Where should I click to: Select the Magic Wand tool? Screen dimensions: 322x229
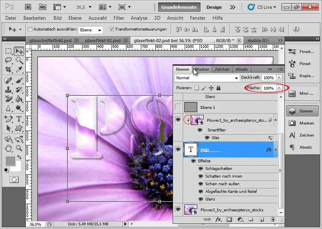coord(19,60)
